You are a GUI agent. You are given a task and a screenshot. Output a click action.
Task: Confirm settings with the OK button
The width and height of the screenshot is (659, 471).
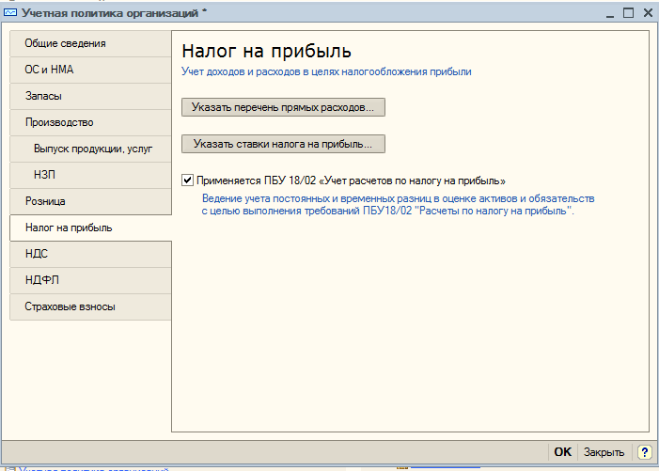tap(562, 452)
